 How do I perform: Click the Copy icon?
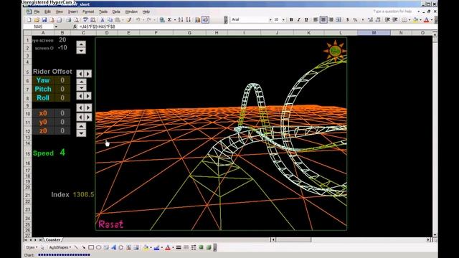pos(110,19)
